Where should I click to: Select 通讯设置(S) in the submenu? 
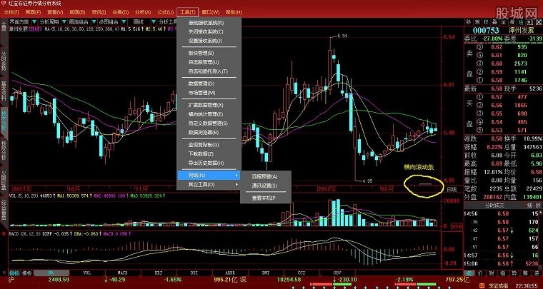pyautogui.click(x=269, y=186)
